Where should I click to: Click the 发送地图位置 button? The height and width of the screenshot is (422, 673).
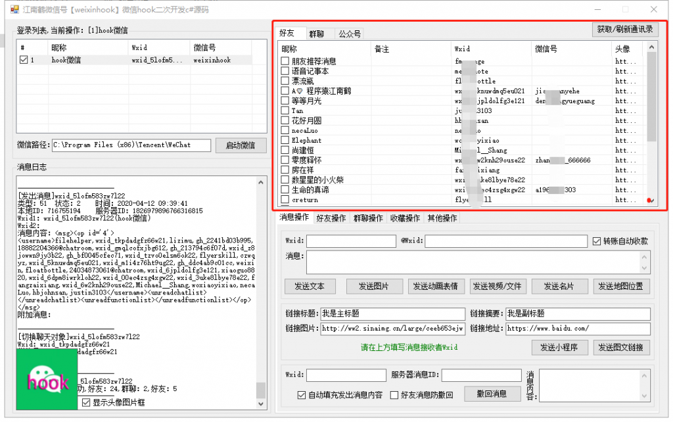click(621, 287)
